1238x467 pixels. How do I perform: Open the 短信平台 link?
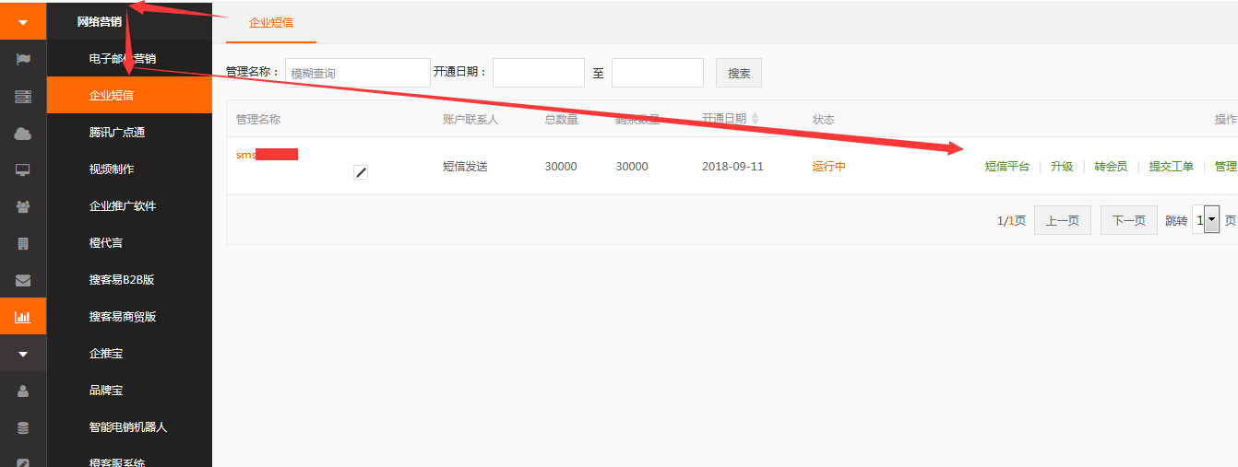click(x=1006, y=167)
